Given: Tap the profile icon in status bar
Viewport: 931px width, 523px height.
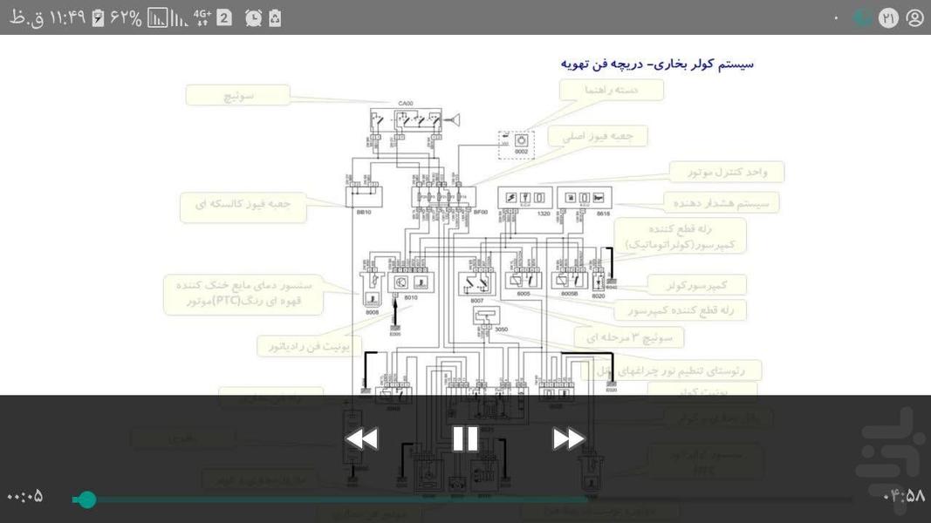Looking at the screenshot, I should tap(914, 17).
